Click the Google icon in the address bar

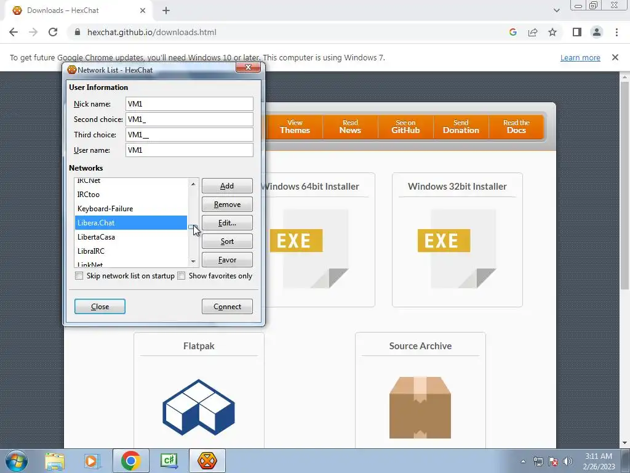[512, 32]
